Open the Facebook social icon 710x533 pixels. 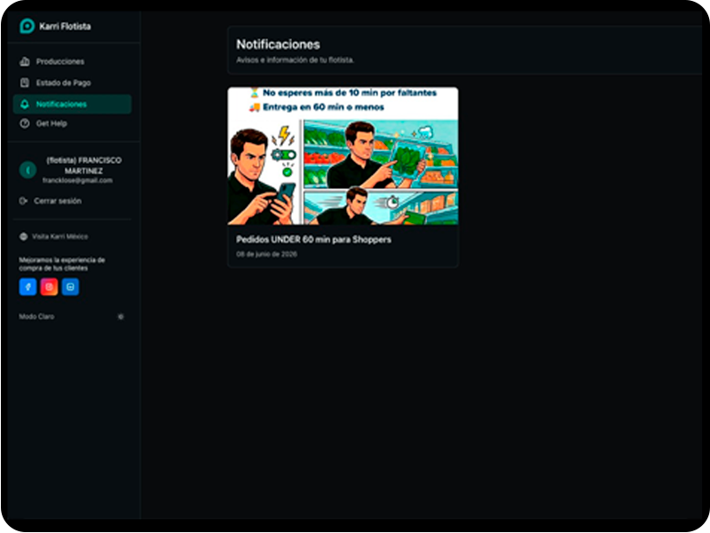coord(28,287)
